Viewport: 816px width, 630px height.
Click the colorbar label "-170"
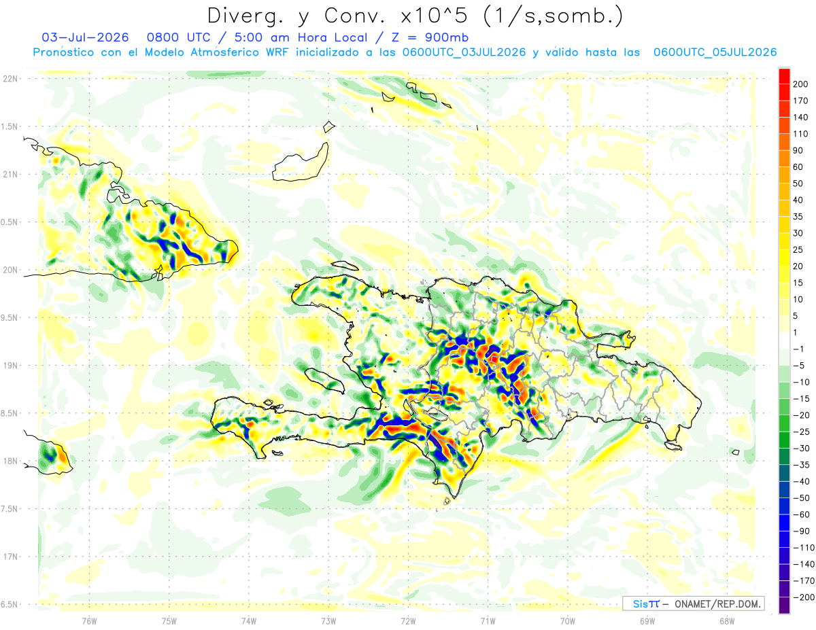click(805, 581)
